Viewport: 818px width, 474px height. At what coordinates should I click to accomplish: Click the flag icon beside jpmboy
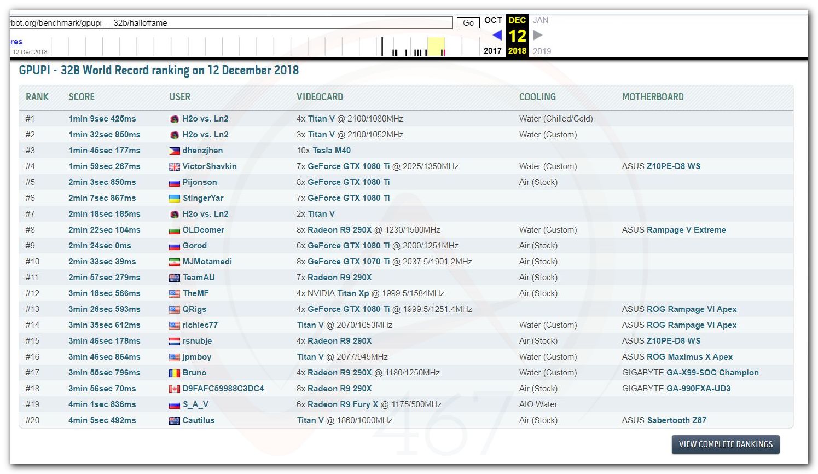[x=174, y=357]
